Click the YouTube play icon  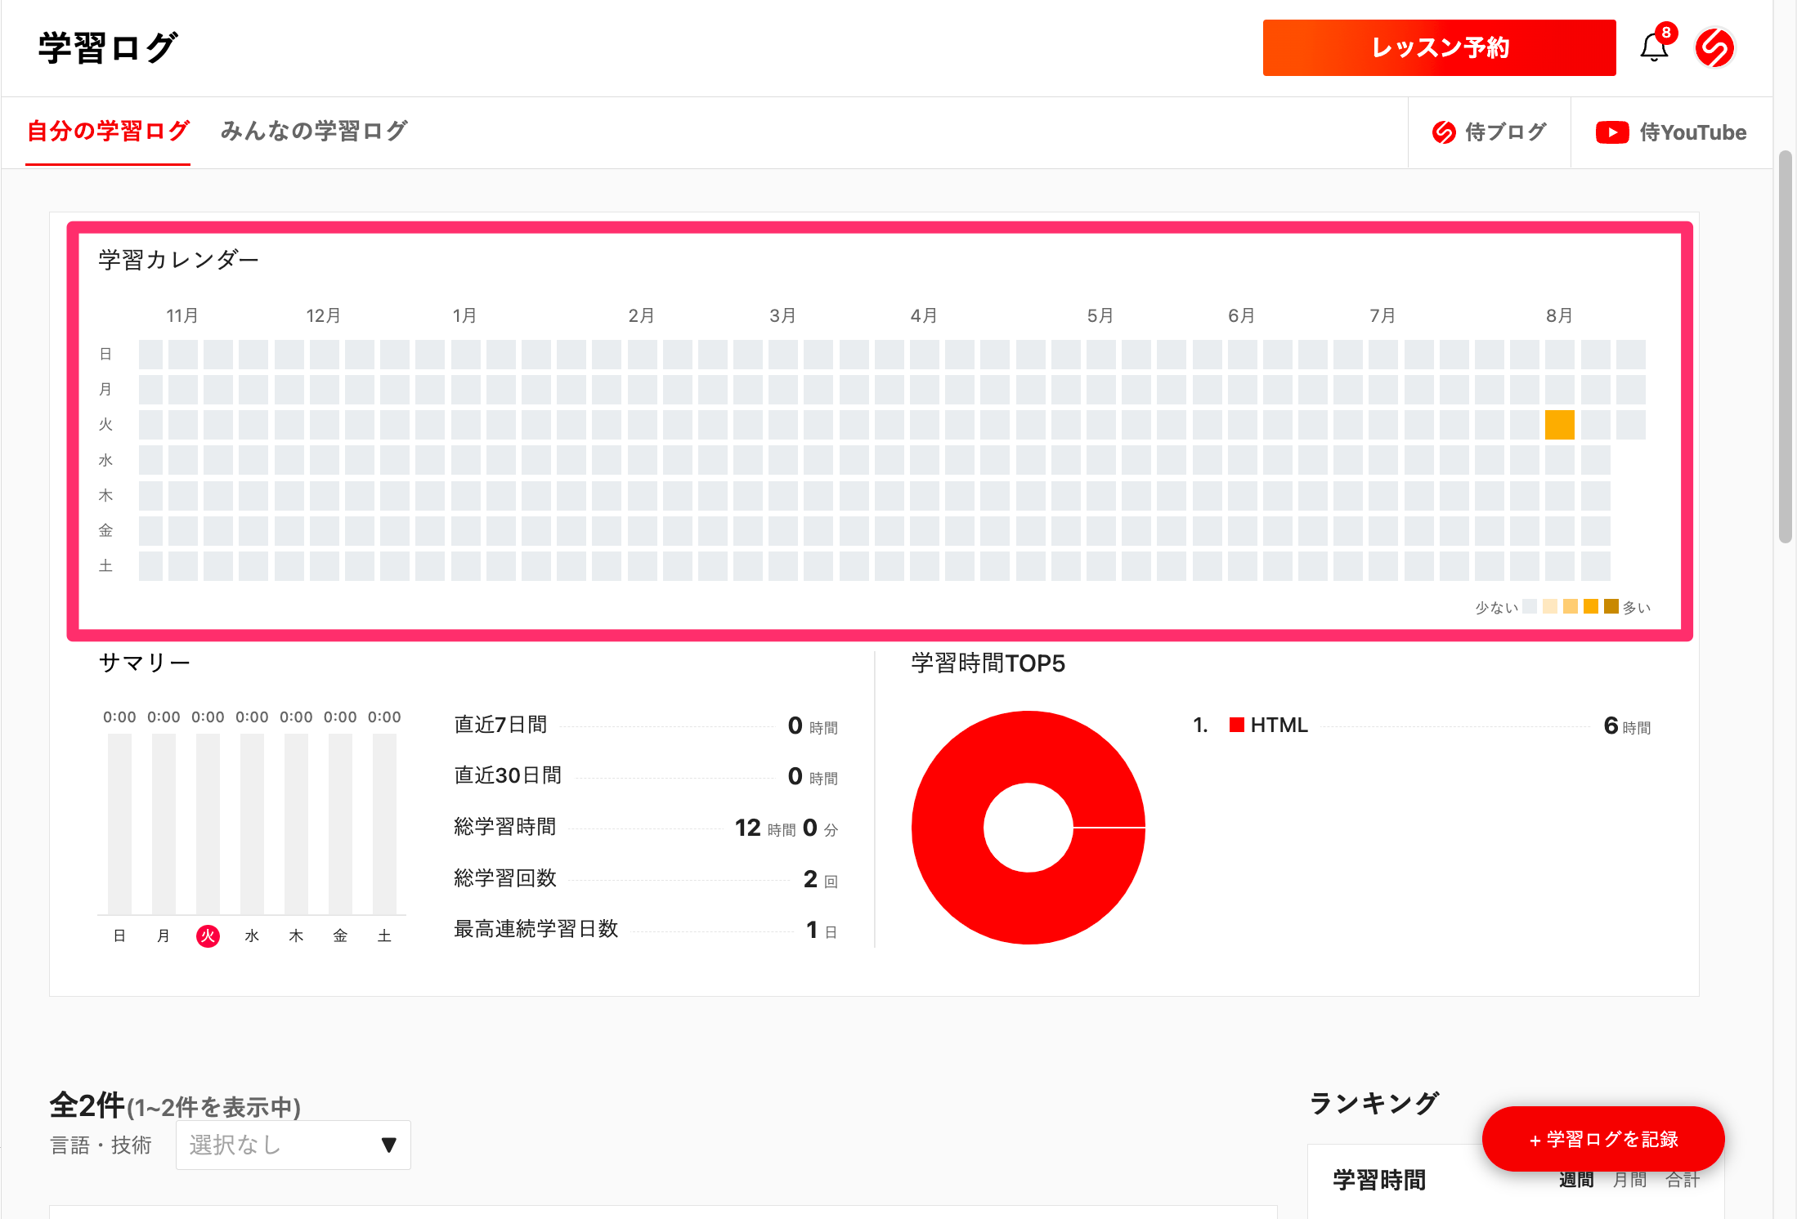(1611, 132)
